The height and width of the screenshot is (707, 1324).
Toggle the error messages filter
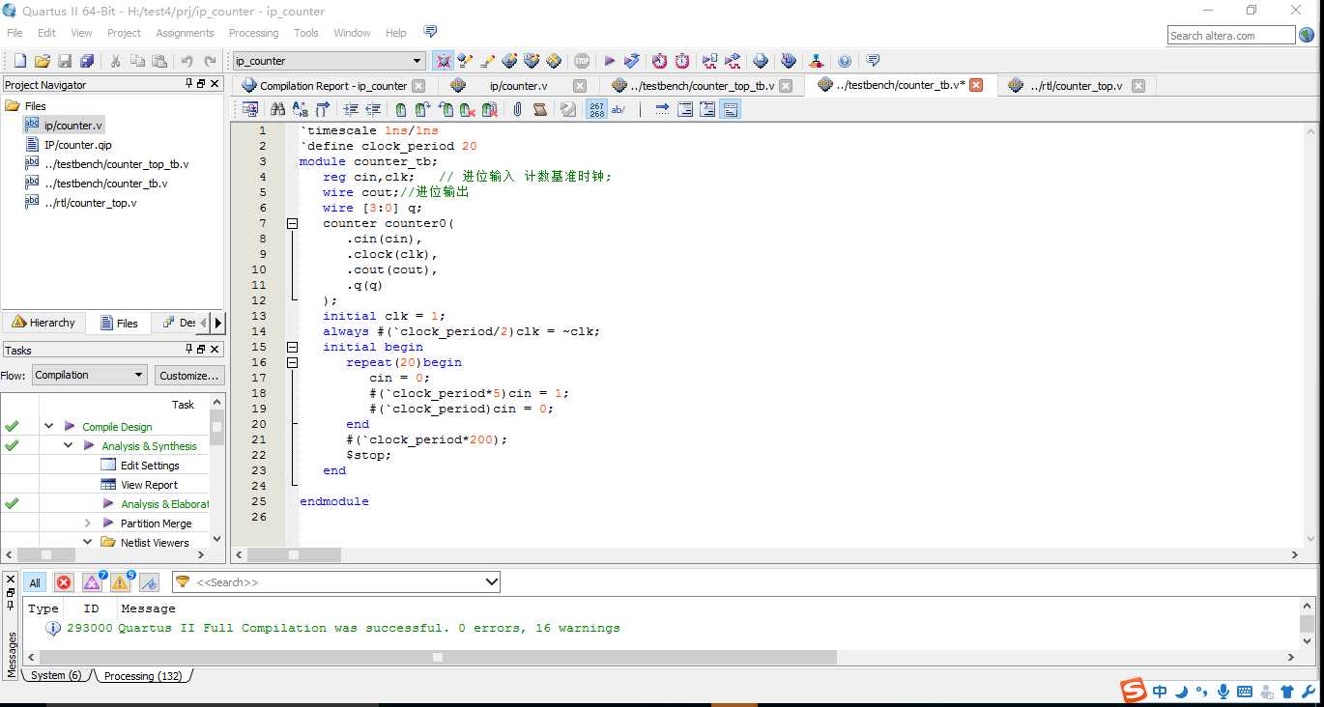click(64, 582)
